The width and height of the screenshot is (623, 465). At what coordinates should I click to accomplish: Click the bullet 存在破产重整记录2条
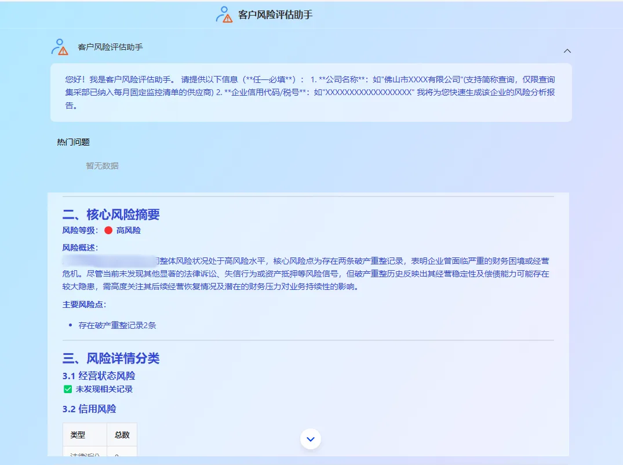click(117, 325)
